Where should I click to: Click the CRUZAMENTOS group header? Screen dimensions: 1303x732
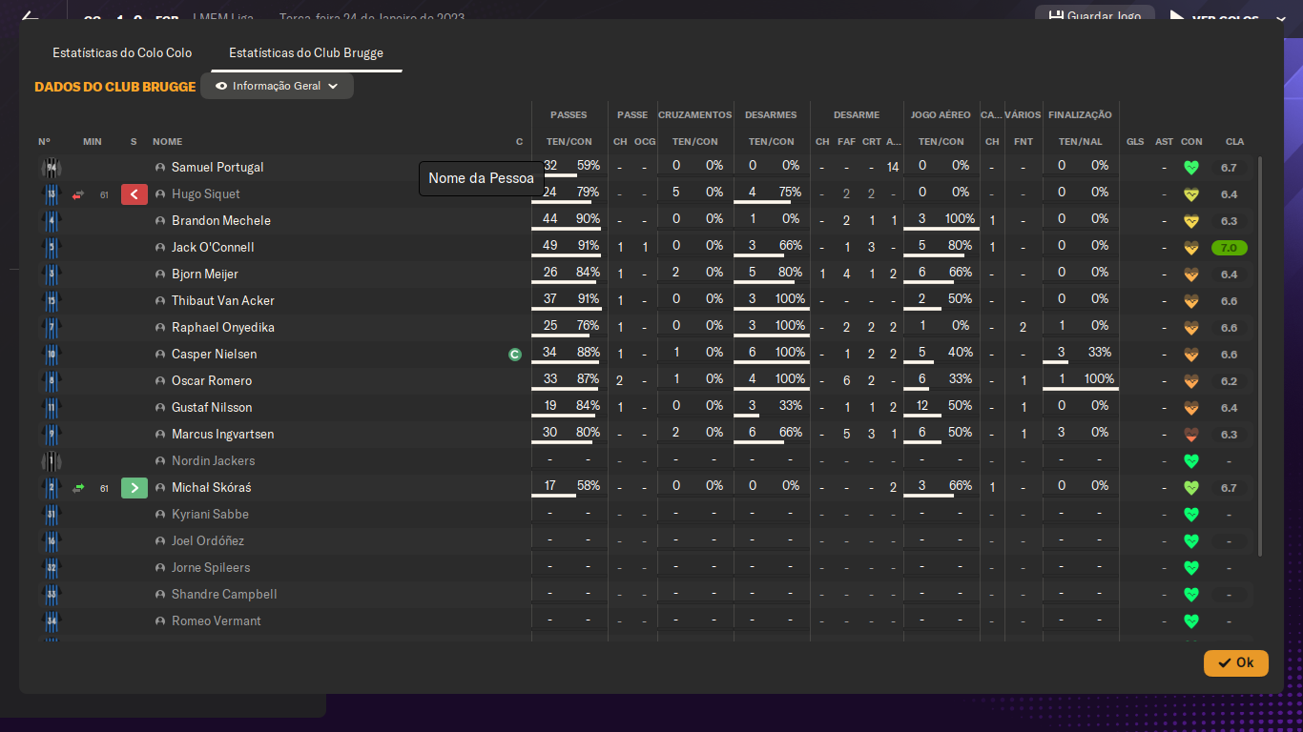695,115
